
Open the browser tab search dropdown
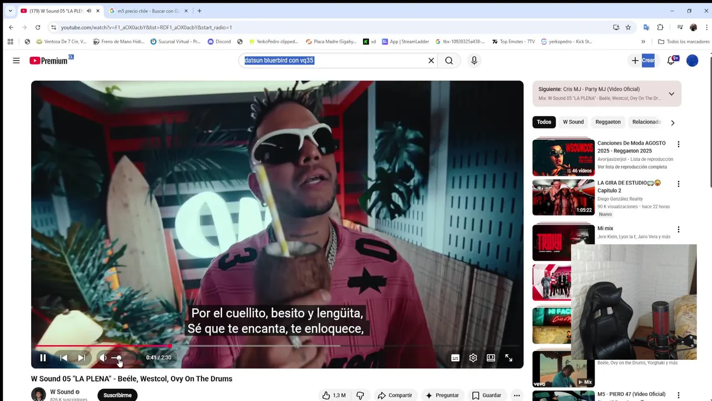[10, 11]
